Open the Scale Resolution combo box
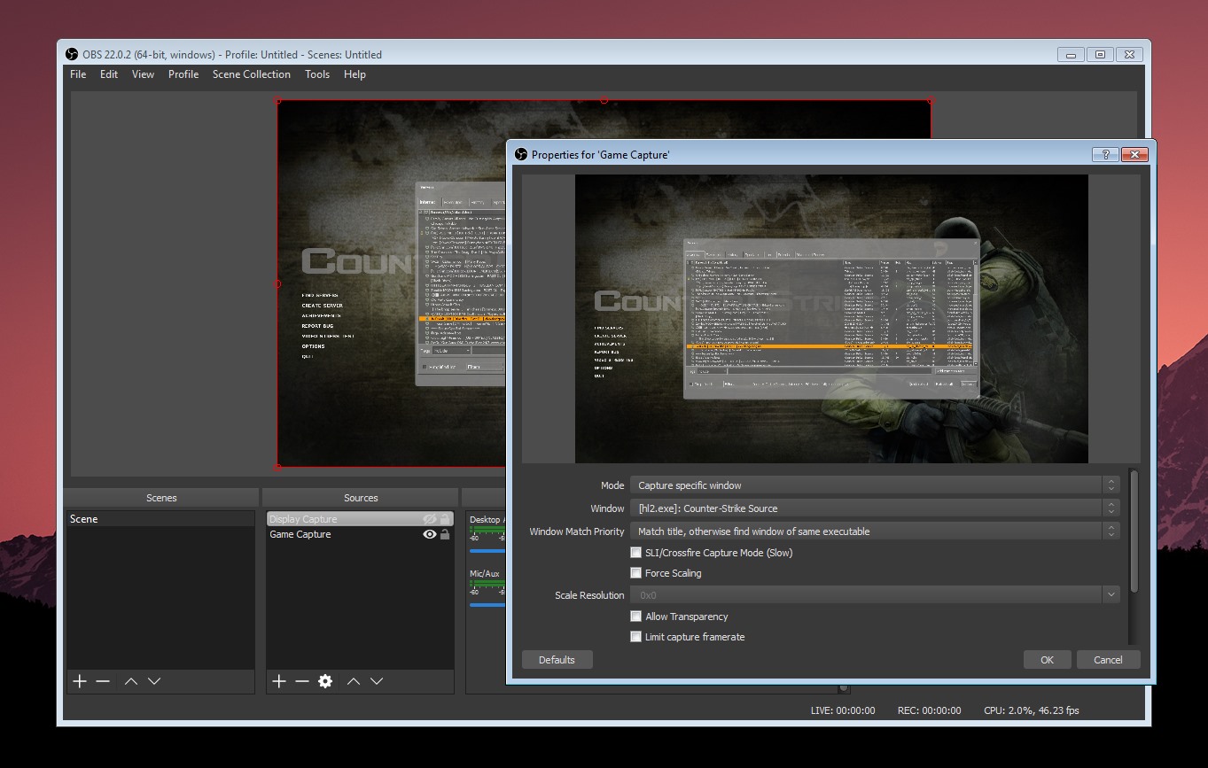Image resolution: width=1208 pixels, height=768 pixels. [x=875, y=595]
